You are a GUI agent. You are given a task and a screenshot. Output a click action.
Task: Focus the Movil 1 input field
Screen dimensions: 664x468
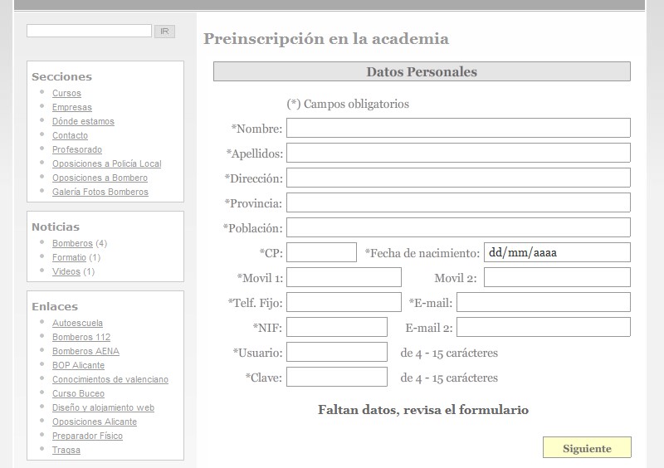tap(344, 277)
